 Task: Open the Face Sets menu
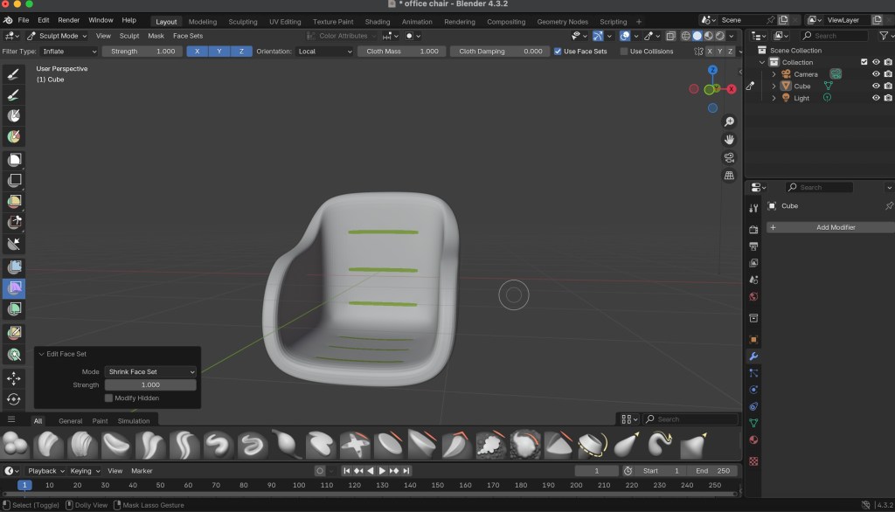(x=187, y=36)
